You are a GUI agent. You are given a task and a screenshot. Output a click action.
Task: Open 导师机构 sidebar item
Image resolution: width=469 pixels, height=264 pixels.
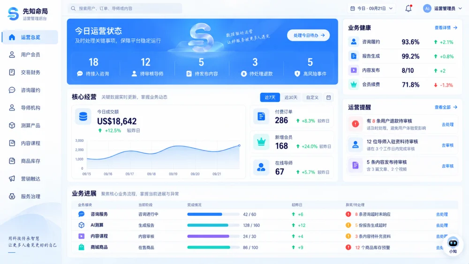(x=30, y=108)
